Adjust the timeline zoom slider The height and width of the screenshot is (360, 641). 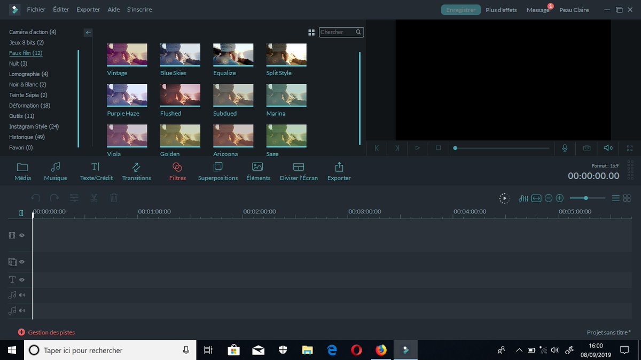pos(586,198)
